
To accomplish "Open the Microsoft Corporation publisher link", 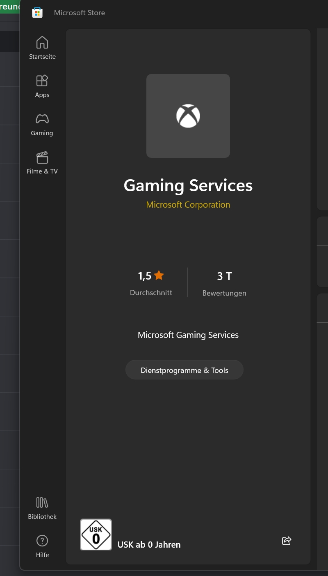I will [x=188, y=205].
